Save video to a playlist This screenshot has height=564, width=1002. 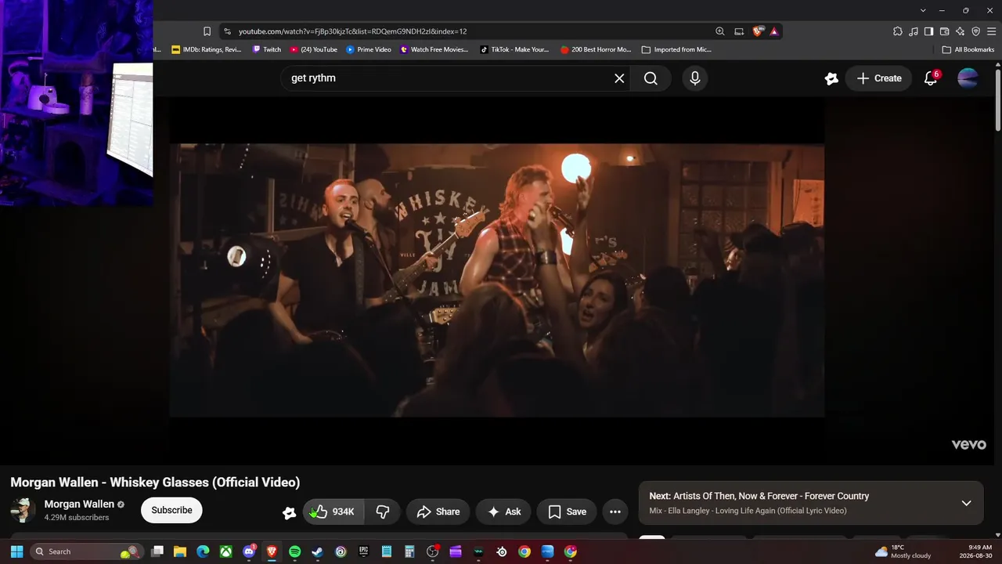click(x=567, y=512)
